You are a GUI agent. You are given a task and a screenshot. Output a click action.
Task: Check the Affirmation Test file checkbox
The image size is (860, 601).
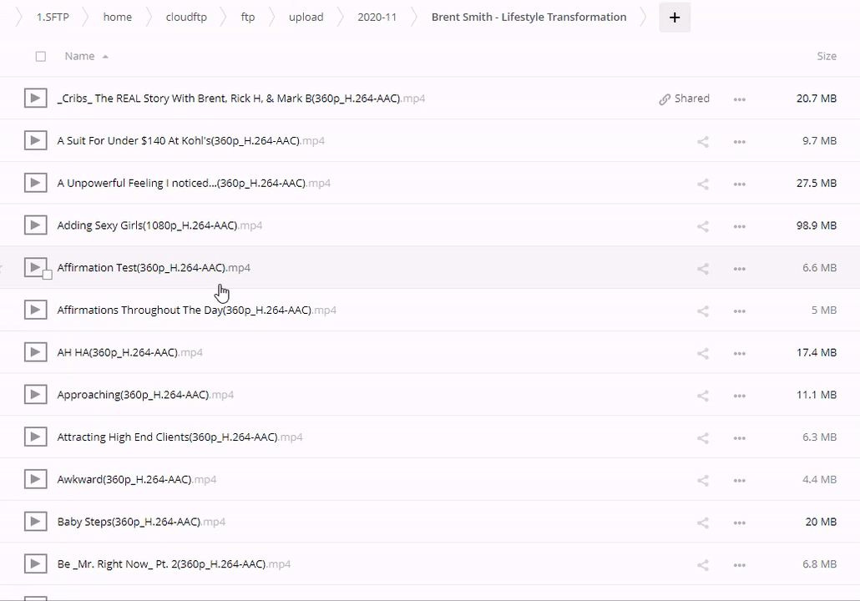(x=48, y=275)
